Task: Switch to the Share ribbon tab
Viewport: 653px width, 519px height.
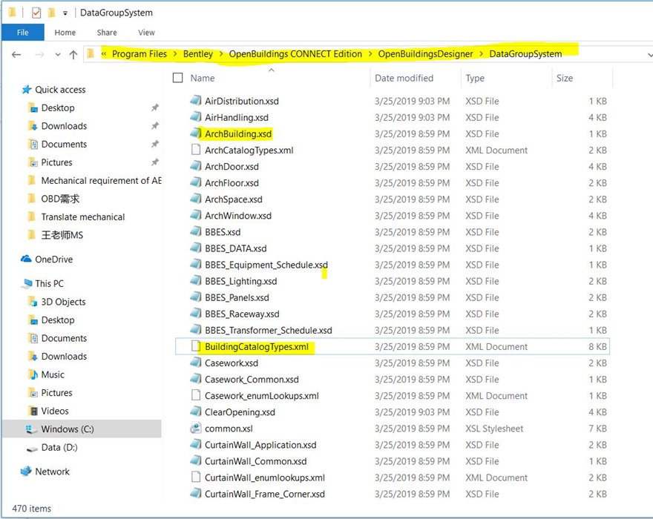Action: tap(107, 33)
